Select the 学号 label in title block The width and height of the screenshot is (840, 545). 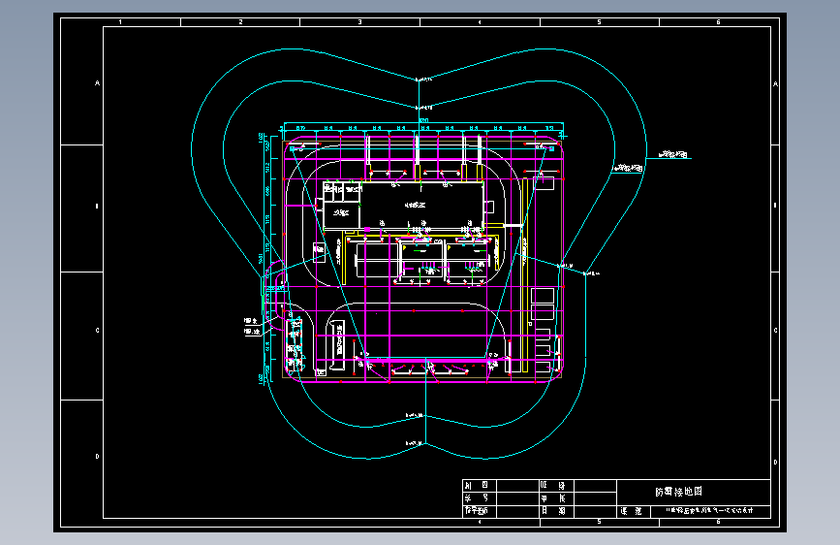[x=477, y=498]
